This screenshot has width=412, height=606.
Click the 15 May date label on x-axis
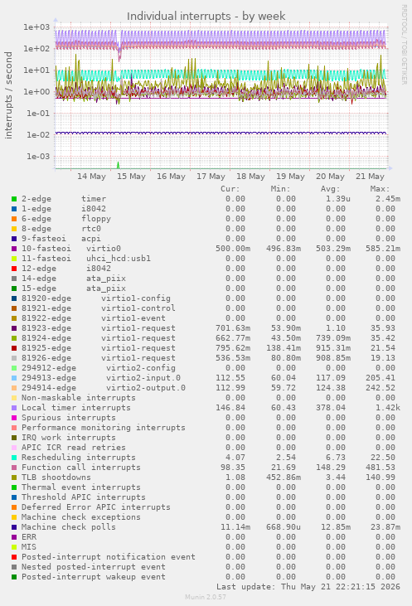tap(131, 177)
